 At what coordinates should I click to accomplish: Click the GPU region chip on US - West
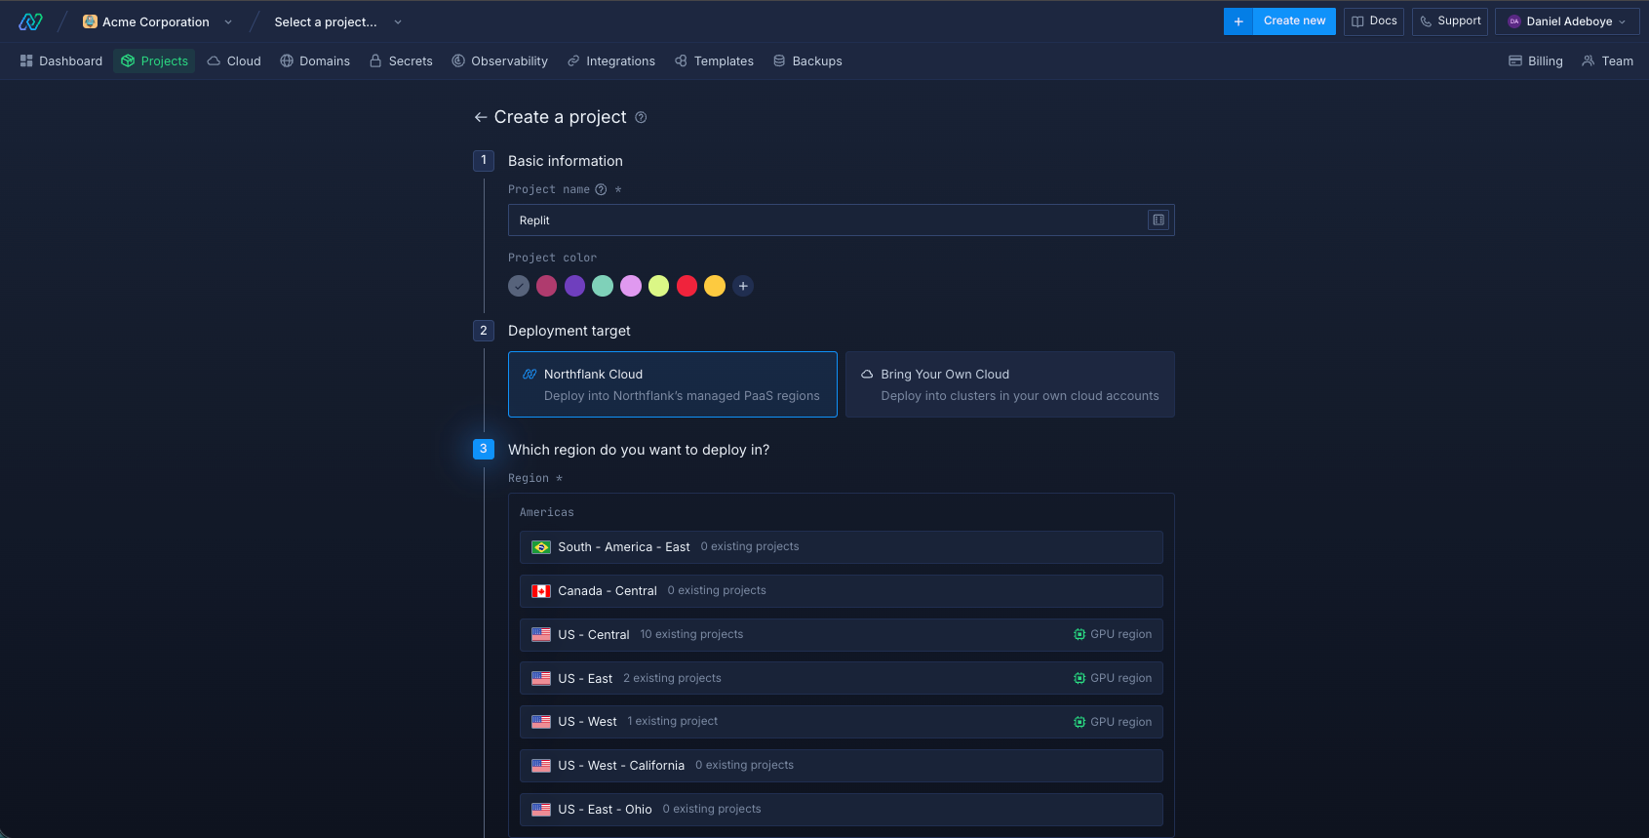(x=1113, y=722)
